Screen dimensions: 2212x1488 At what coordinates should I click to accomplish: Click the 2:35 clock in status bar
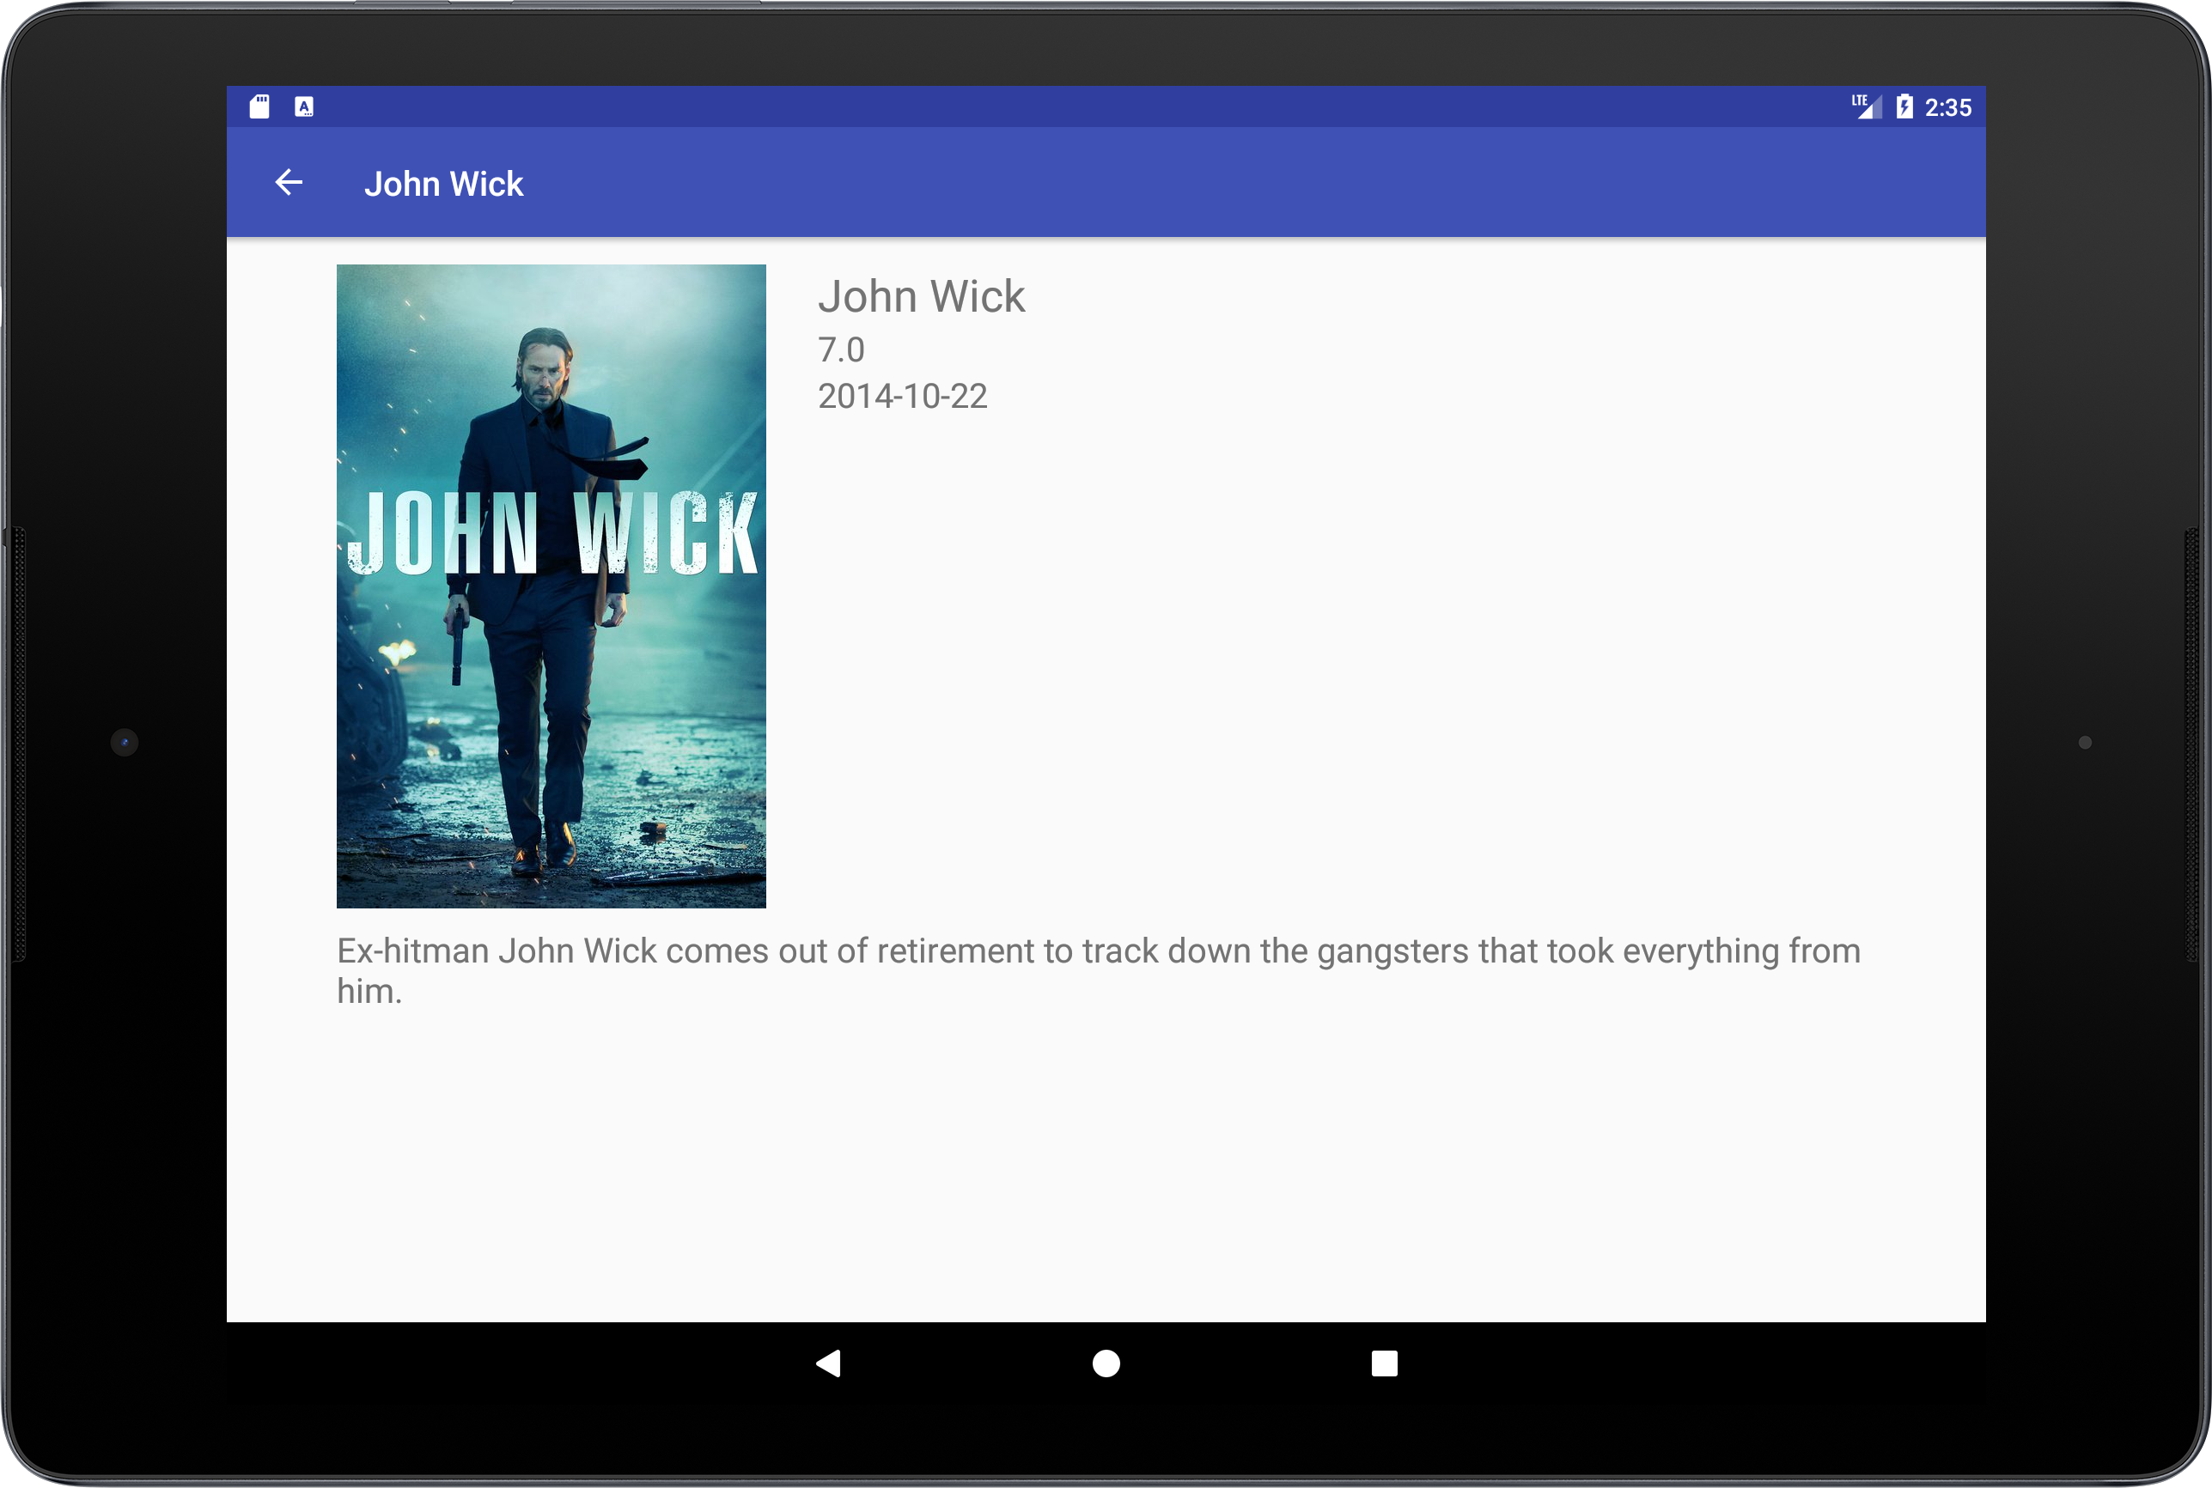click(x=1948, y=107)
